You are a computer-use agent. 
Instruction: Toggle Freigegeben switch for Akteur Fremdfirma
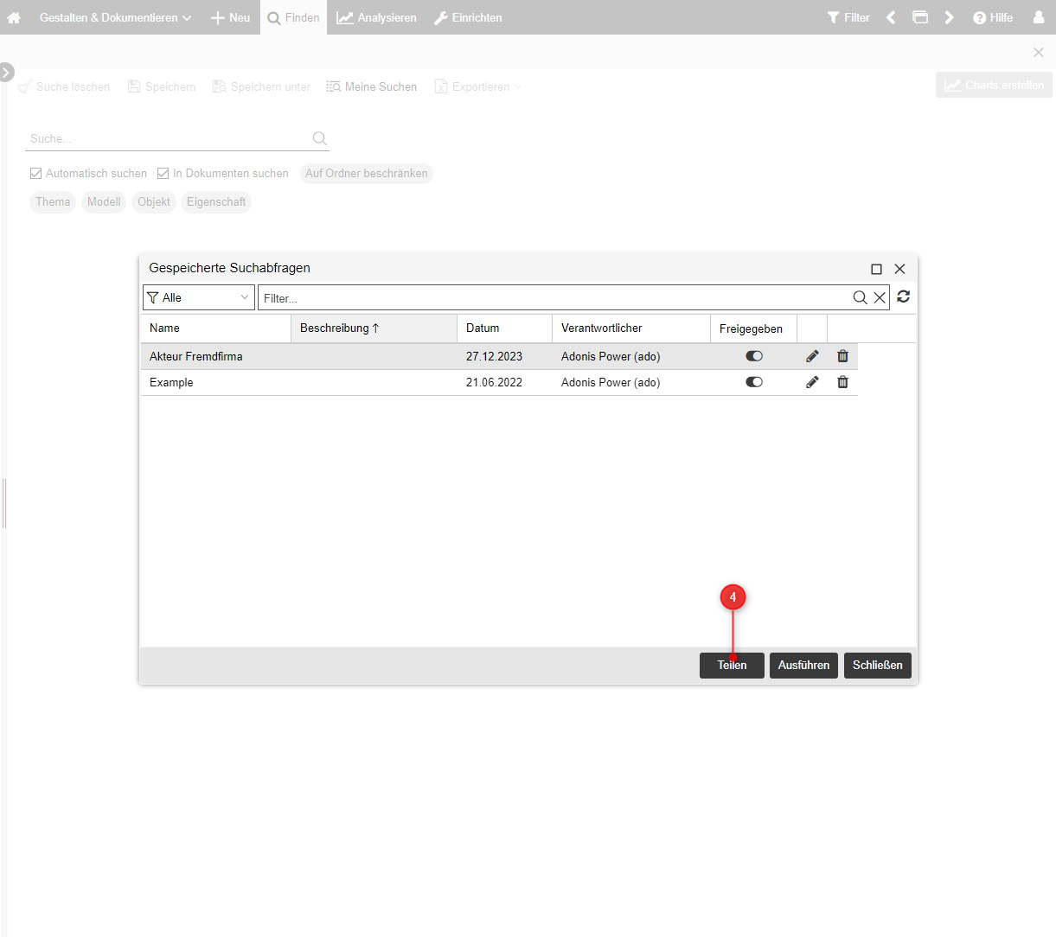pos(754,356)
